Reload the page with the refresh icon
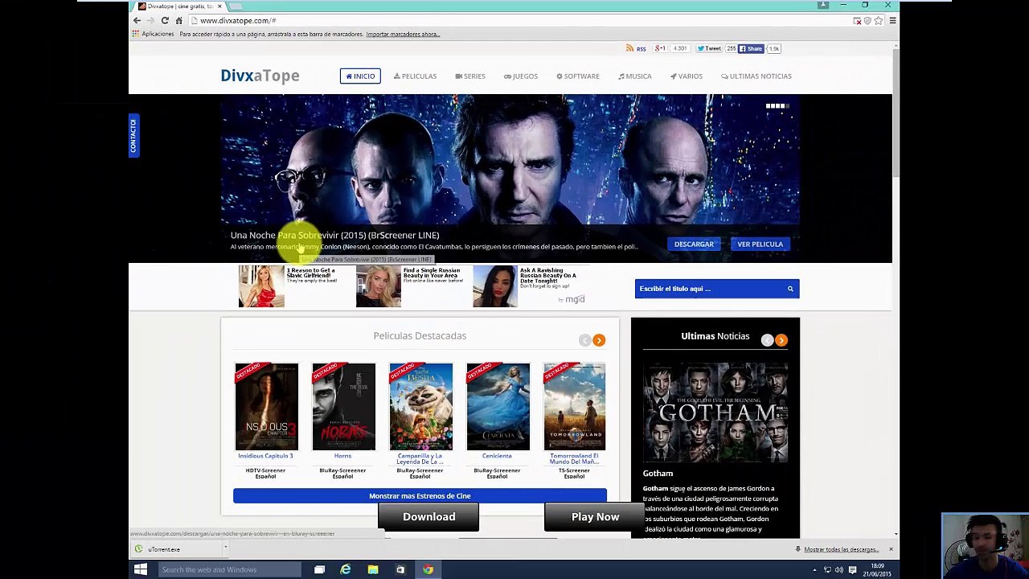The height and width of the screenshot is (579, 1029). pos(165,20)
